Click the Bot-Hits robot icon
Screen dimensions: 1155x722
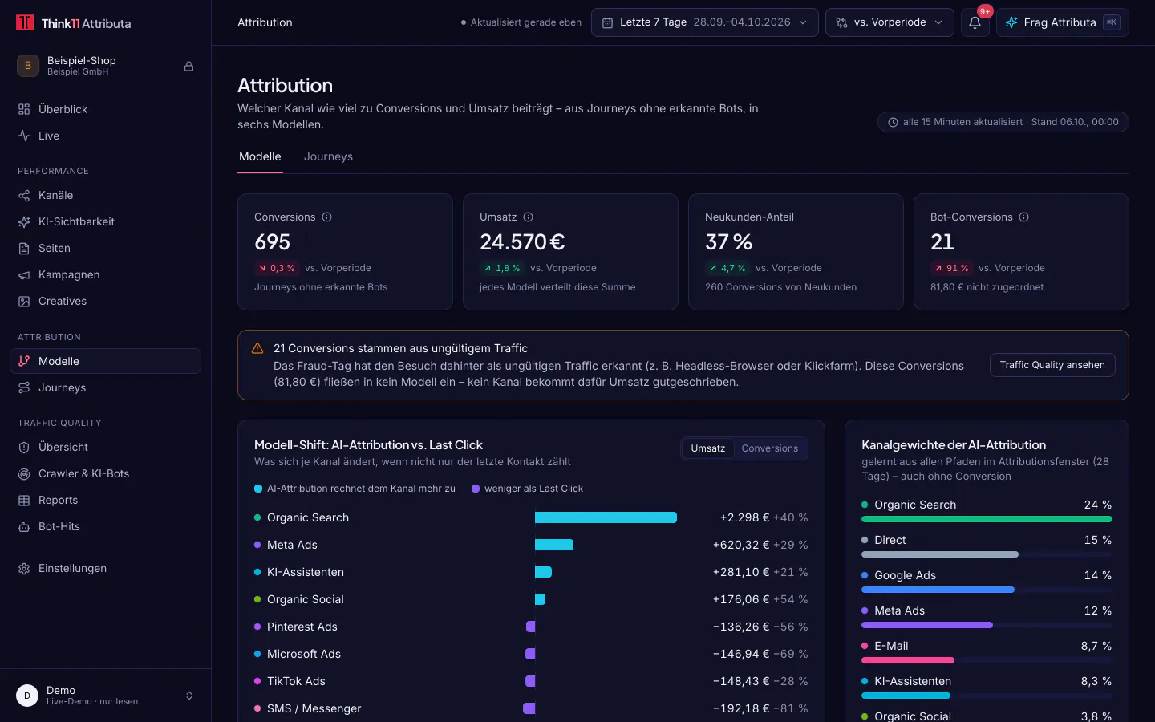click(x=24, y=526)
